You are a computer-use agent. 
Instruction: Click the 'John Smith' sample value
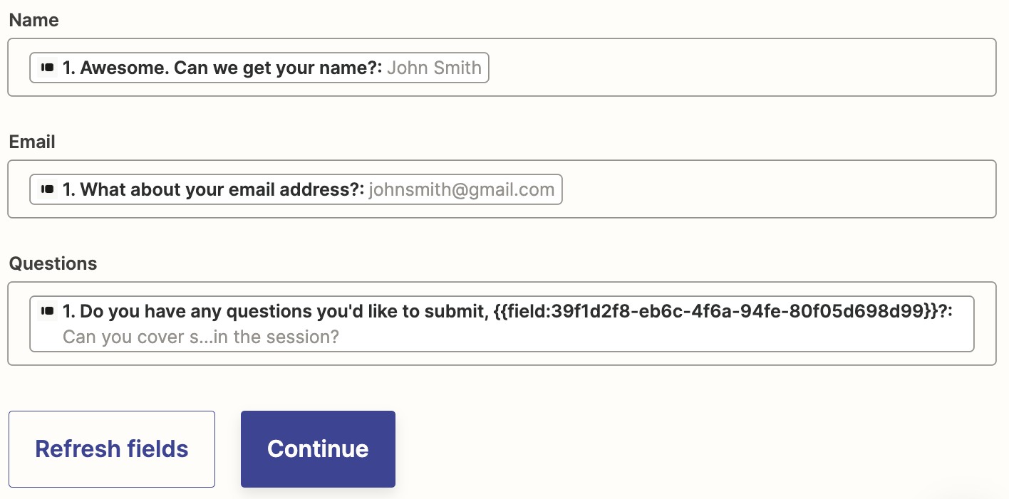click(434, 68)
